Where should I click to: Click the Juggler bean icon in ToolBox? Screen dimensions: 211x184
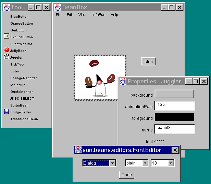pos(7,57)
